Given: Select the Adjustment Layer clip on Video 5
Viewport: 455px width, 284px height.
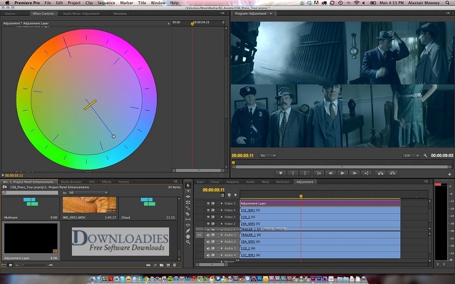Looking at the screenshot, I should pos(320,203).
